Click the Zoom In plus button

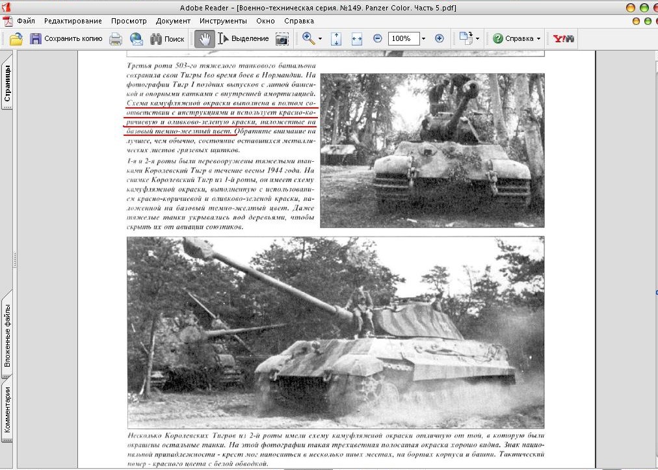pos(440,38)
